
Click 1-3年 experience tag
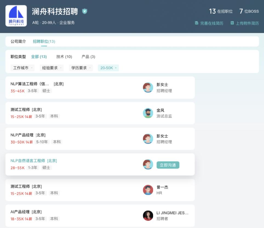(33, 168)
